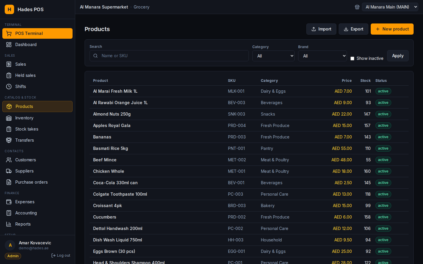Viewport: 423px width, 264px height.
Task: Navigate to Inventory in the sidebar
Action: (37, 118)
